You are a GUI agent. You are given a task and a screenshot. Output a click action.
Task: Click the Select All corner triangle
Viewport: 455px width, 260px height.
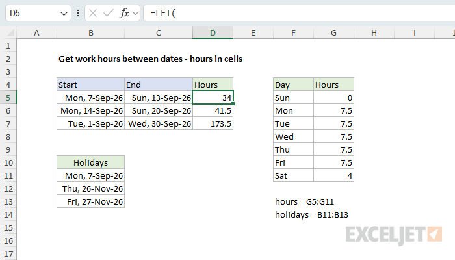[10, 32]
